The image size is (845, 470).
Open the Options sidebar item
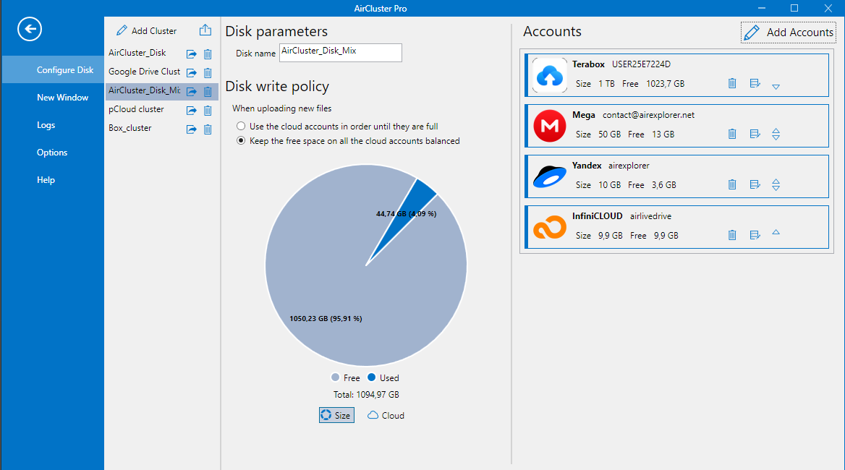point(52,153)
